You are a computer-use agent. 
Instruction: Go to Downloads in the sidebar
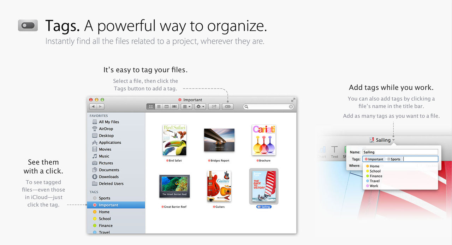pos(108,177)
